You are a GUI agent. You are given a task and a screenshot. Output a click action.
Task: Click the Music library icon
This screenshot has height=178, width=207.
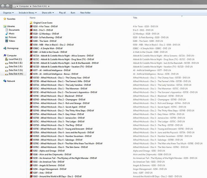click(x=7, y=34)
